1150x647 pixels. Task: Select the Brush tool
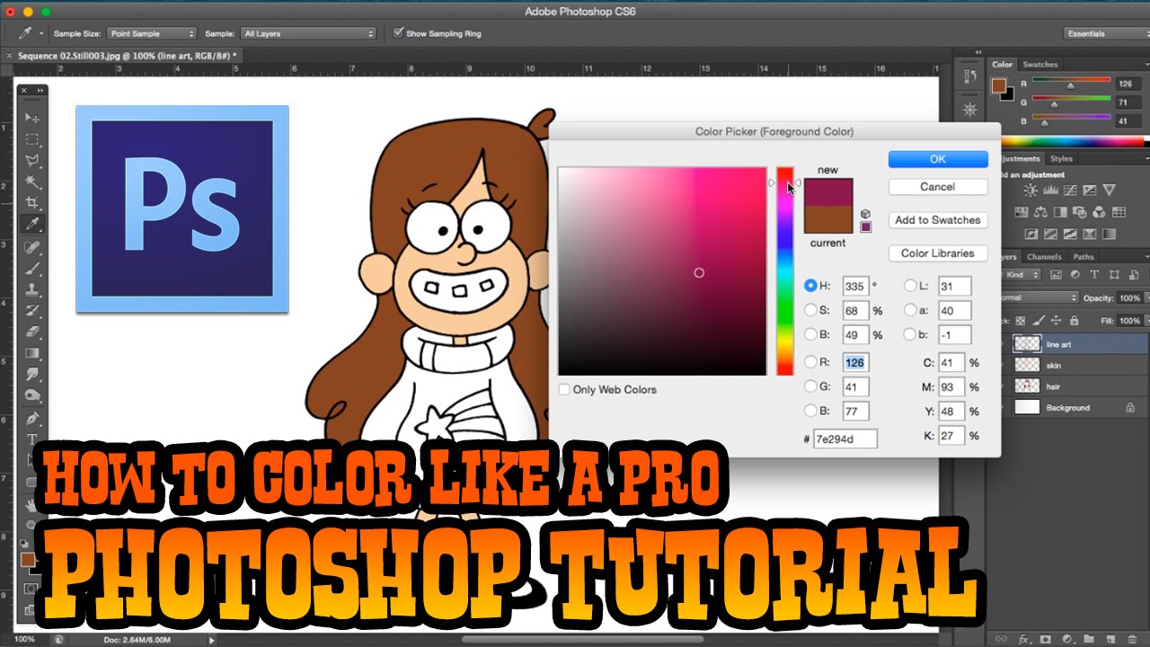coord(32,268)
